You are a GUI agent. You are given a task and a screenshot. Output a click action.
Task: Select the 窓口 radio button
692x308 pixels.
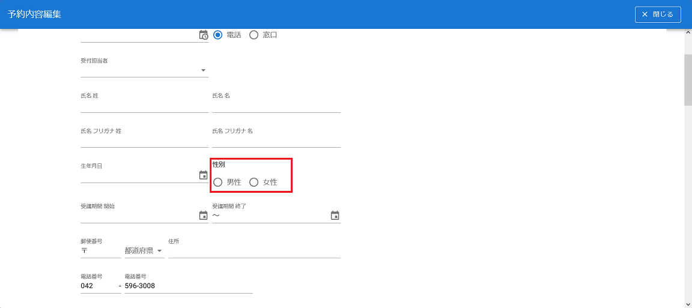pos(253,35)
